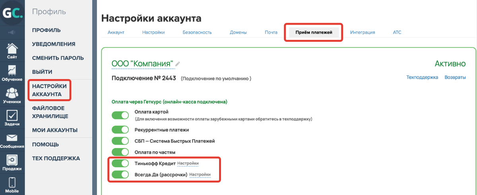Click the Активно status text
Screen dimensions: 477x195
click(450, 64)
